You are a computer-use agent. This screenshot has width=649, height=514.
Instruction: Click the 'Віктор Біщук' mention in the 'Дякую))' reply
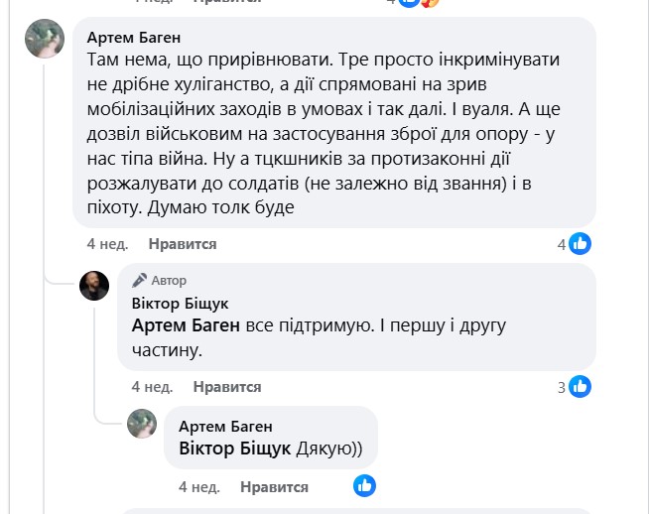pos(235,448)
